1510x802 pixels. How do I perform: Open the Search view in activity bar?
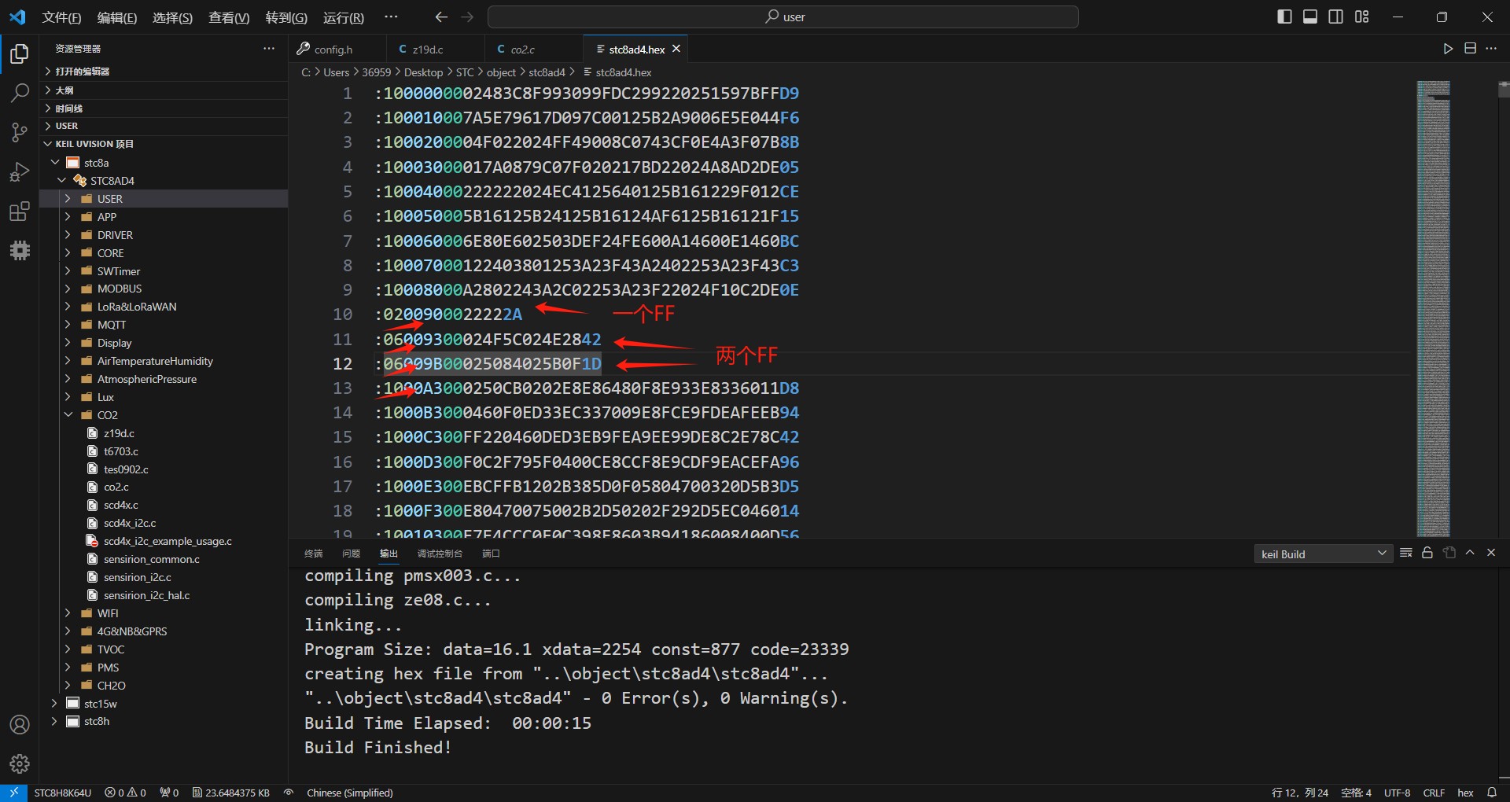pos(20,93)
